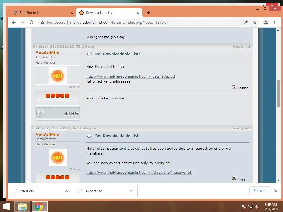Click the muted volume tray icon

tap(257, 207)
